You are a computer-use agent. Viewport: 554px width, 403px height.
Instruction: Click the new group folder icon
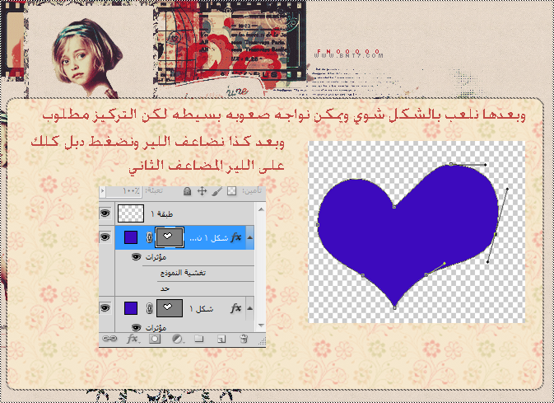(199, 339)
